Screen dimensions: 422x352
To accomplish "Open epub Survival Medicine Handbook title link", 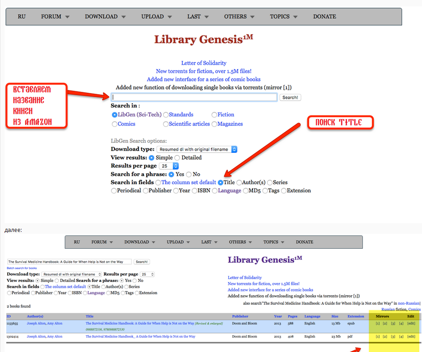I will tap(140, 323).
